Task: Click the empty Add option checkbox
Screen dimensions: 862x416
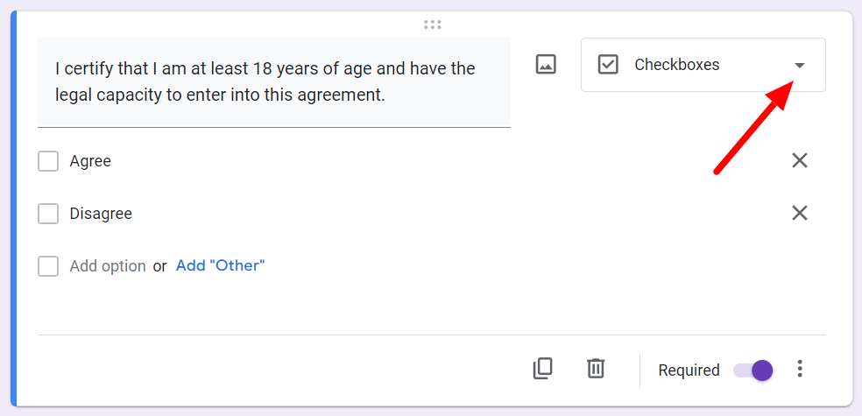Action: (48, 266)
